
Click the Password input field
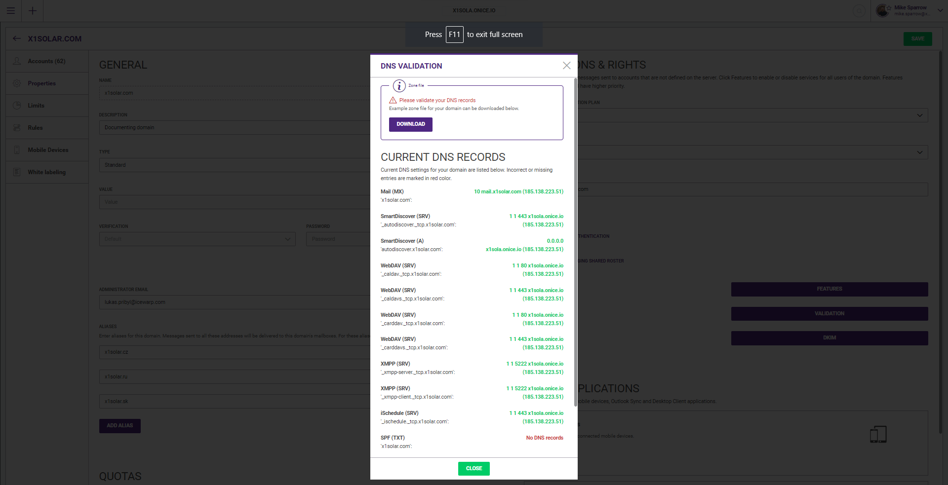pyautogui.click(x=338, y=239)
